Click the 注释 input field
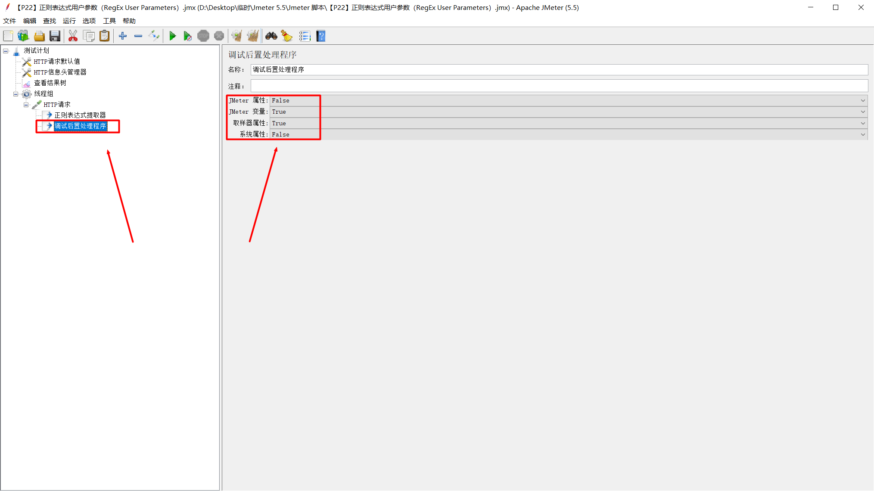 (559, 86)
